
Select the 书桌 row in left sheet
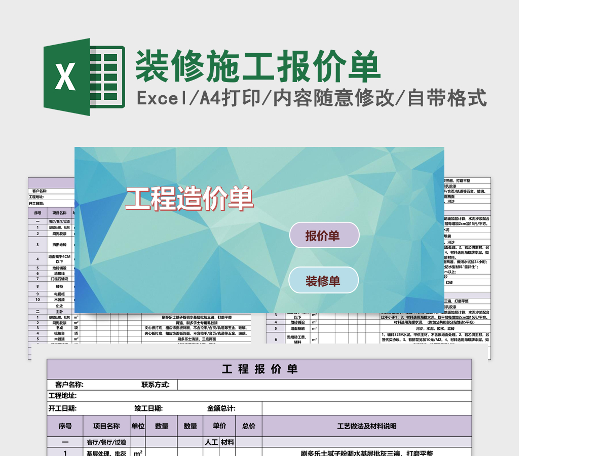139,328
